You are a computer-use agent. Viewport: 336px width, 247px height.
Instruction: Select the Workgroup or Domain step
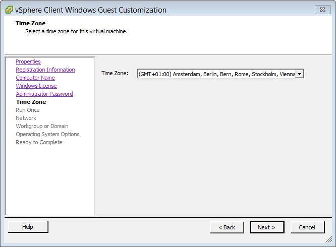tap(42, 126)
